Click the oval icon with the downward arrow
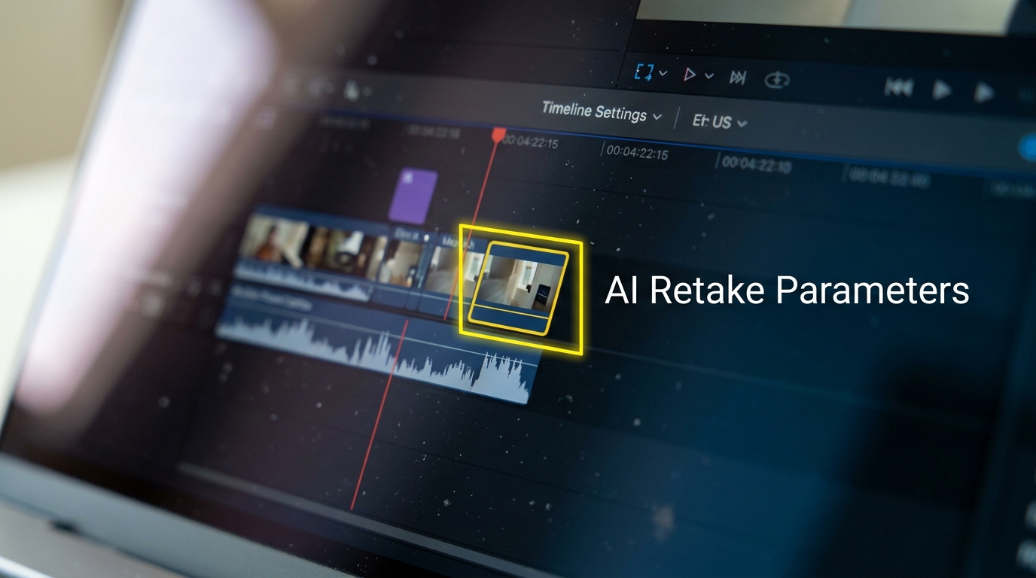This screenshot has width=1036, height=578. coord(775,79)
